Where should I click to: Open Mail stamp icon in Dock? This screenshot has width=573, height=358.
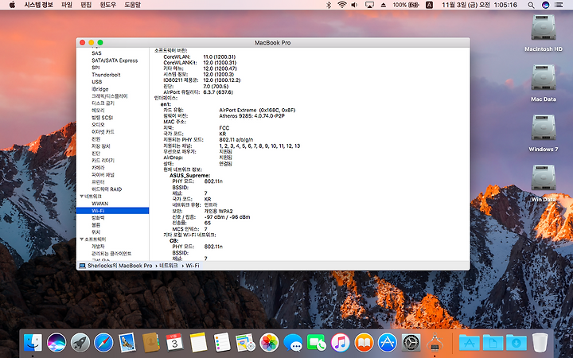pyautogui.click(x=127, y=343)
